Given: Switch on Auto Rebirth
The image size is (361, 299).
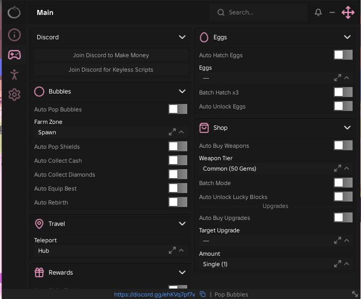Looking at the screenshot, I should point(178,202).
